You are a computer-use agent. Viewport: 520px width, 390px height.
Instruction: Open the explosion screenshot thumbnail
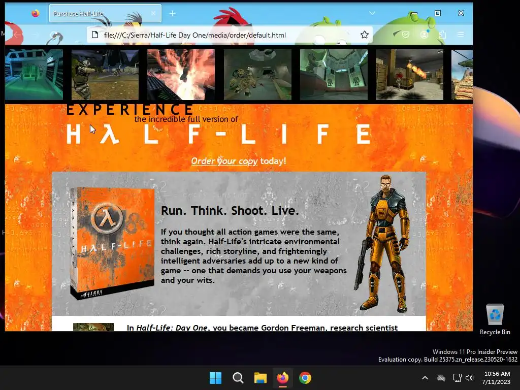181,75
